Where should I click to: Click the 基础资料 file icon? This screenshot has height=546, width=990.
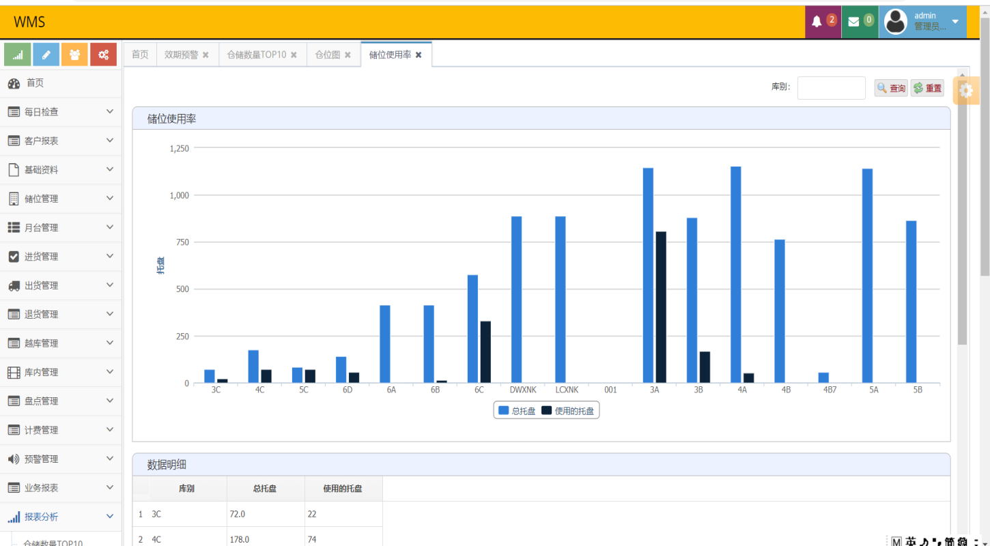click(x=14, y=169)
